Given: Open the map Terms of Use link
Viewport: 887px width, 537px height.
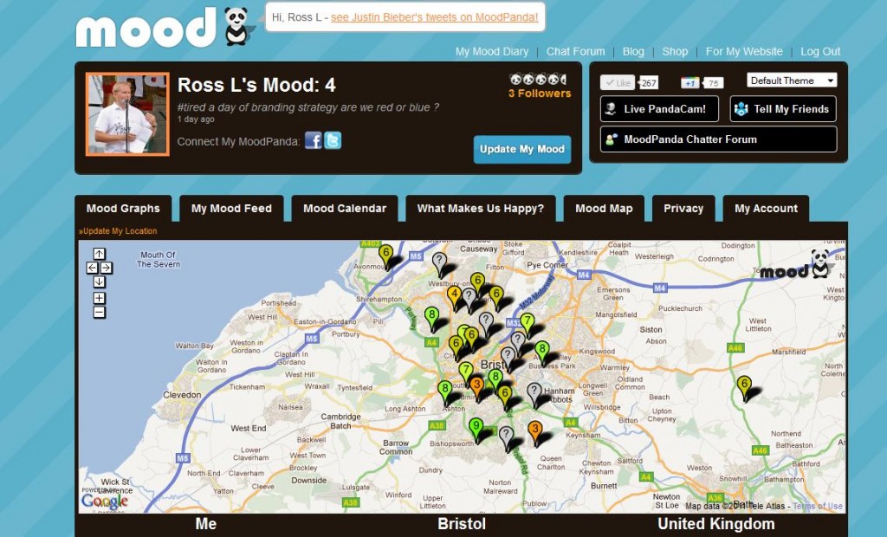Looking at the screenshot, I should (818, 506).
